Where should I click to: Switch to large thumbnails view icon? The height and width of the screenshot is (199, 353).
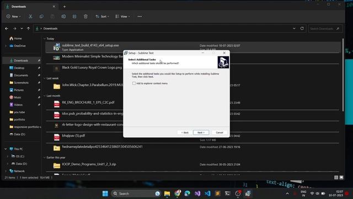341,177
